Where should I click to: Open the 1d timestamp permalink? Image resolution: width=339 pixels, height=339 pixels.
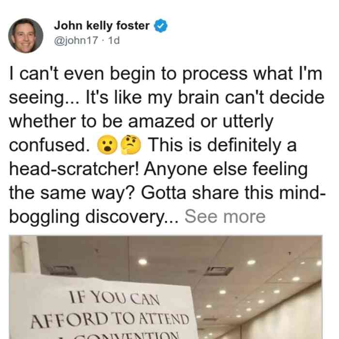pyautogui.click(x=114, y=40)
